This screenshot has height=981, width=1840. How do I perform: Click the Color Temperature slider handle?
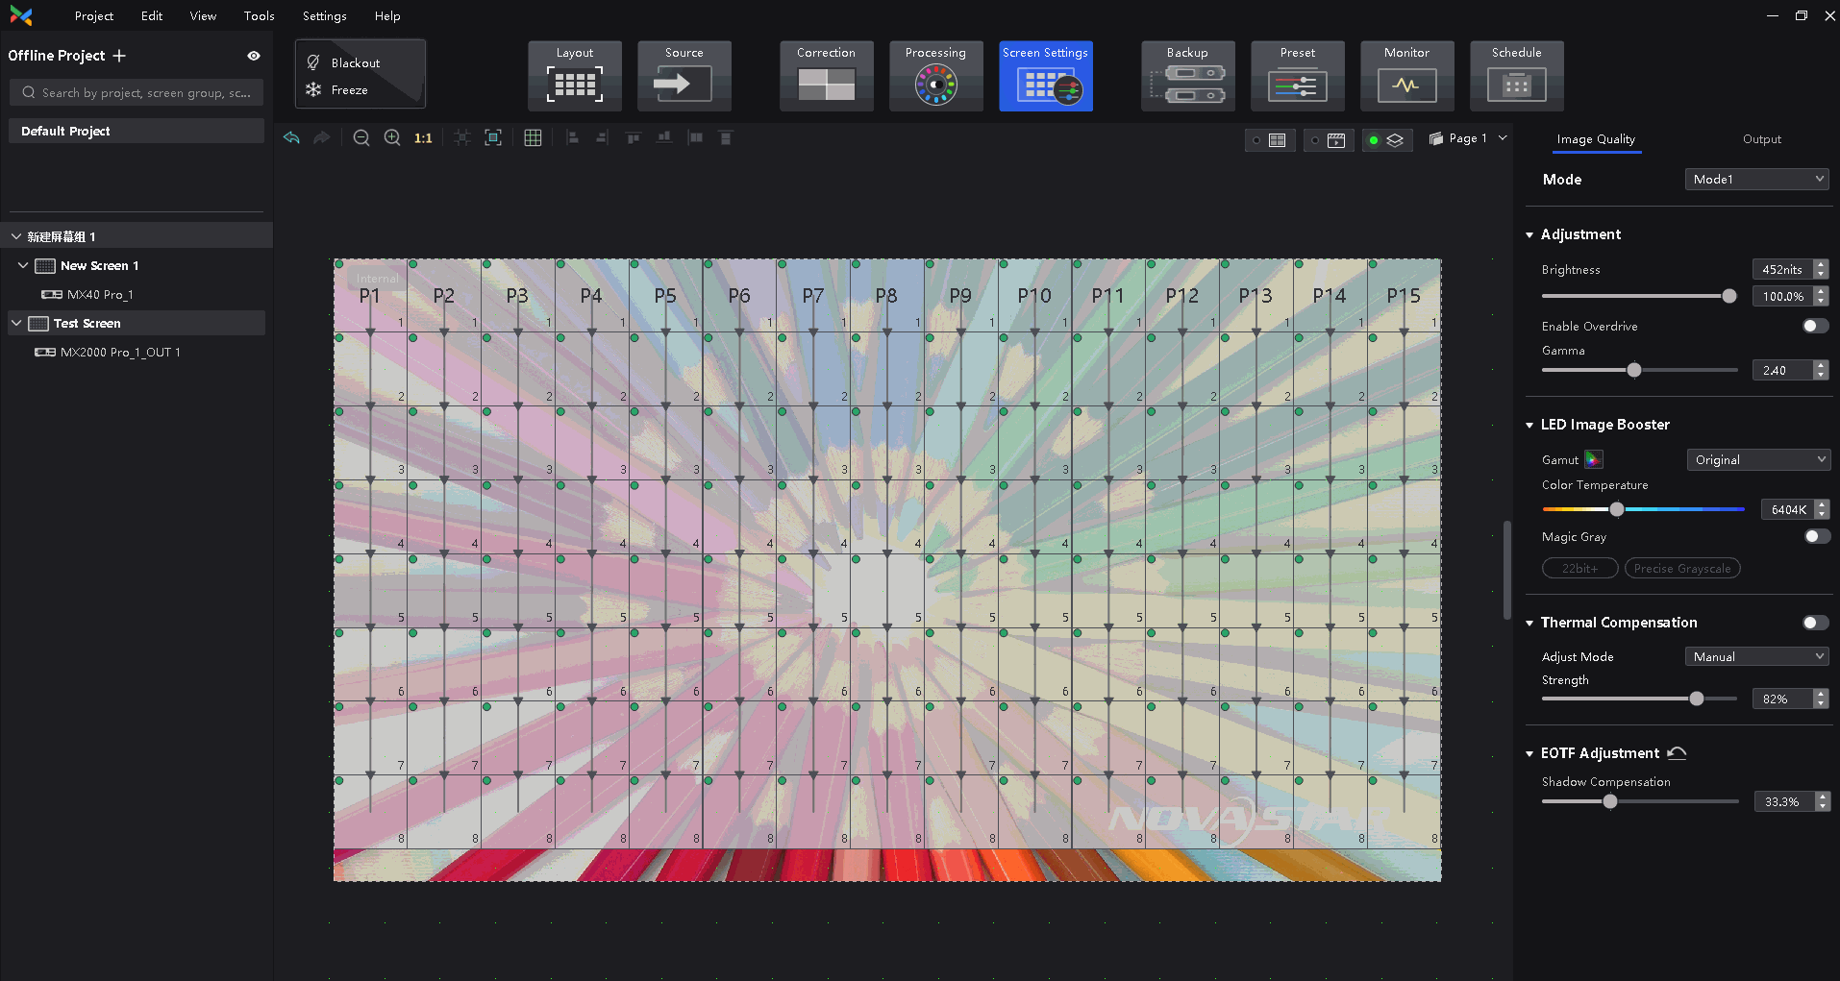click(x=1617, y=509)
